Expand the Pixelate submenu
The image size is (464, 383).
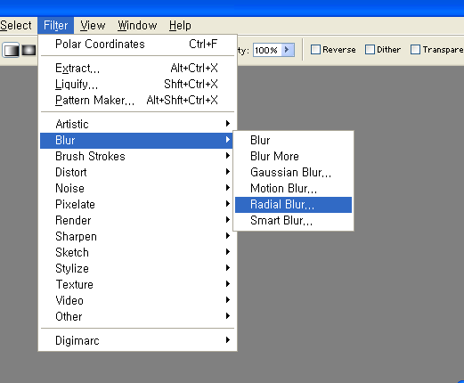click(x=137, y=204)
